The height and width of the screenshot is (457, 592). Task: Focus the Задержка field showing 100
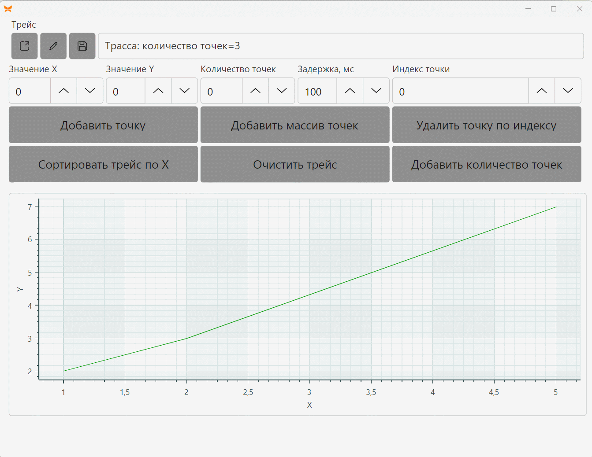point(317,91)
